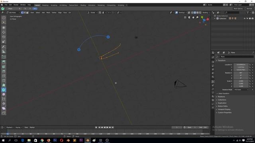Open File Explorer from the taskbar

(x=29, y=140)
